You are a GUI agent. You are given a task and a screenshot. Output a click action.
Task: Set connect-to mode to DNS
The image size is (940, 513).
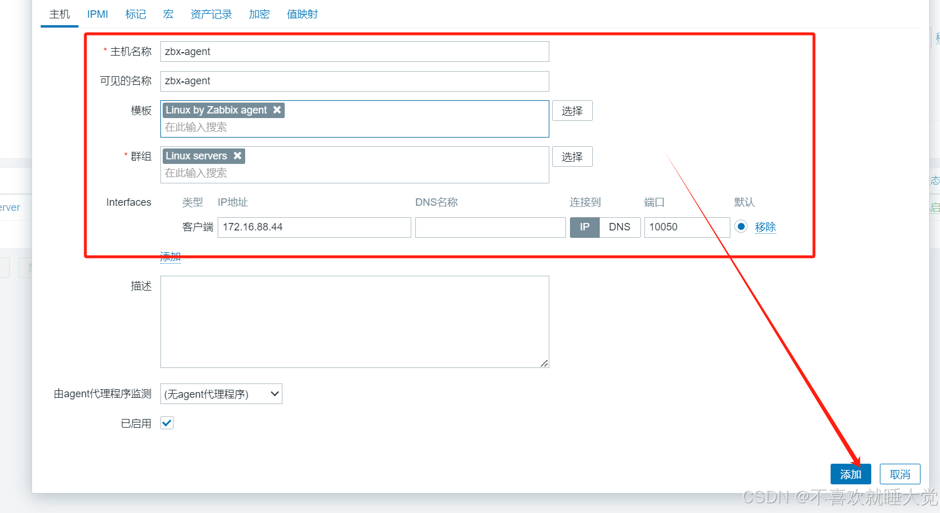(620, 227)
